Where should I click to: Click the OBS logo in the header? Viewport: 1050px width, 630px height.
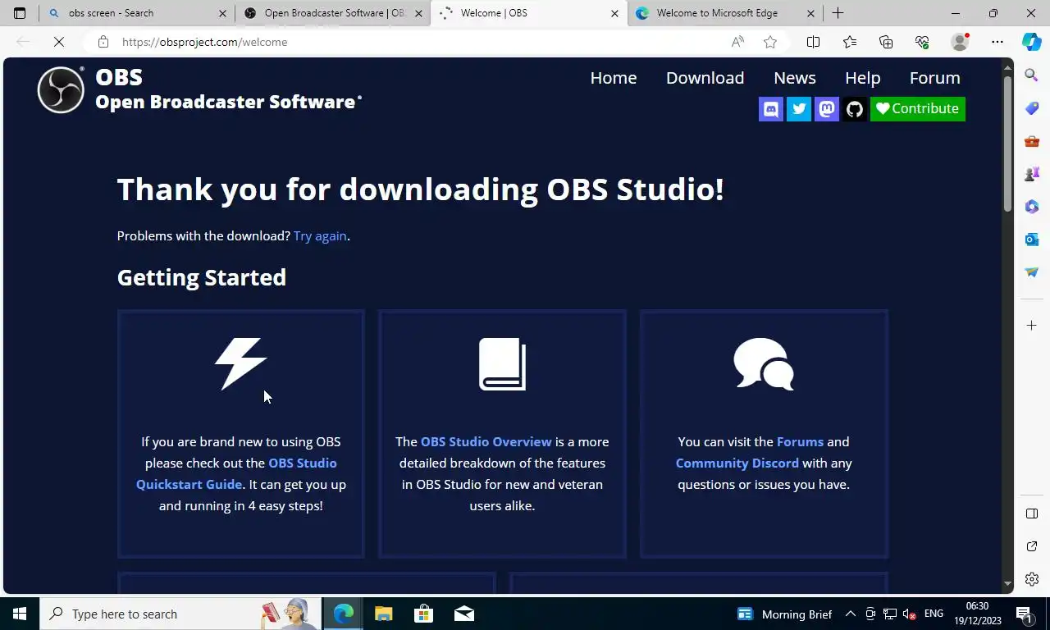coord(61,89)
